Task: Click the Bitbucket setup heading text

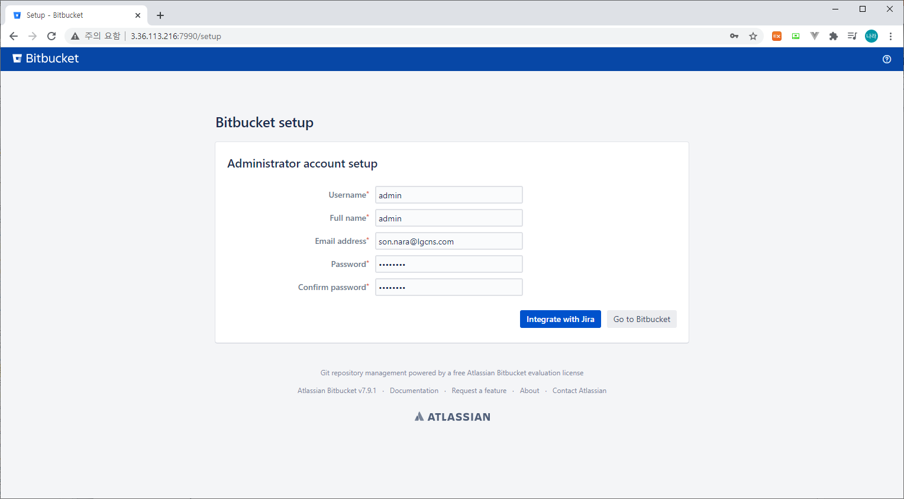Action: point(264,123)
